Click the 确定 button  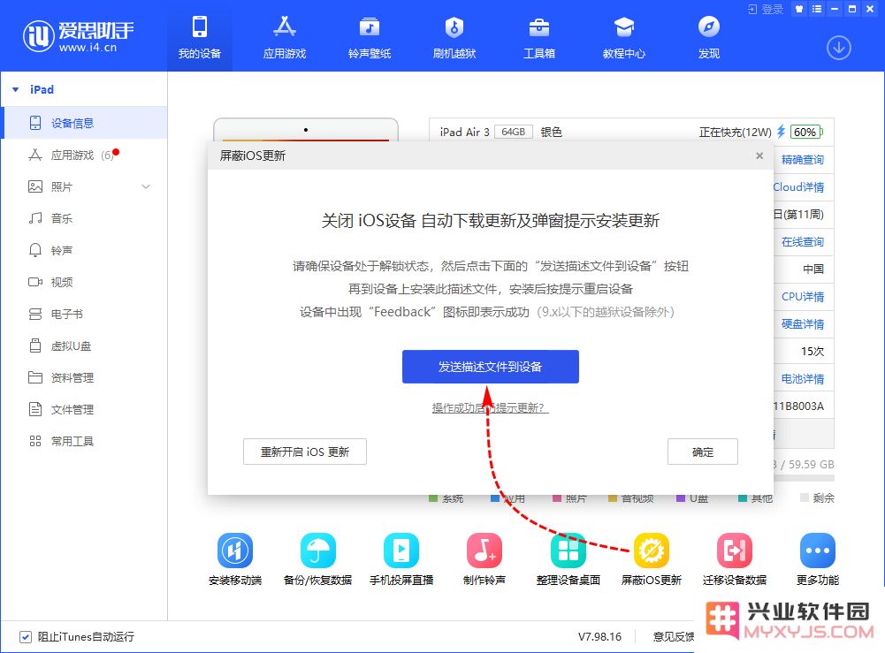(x=703, y=452)
